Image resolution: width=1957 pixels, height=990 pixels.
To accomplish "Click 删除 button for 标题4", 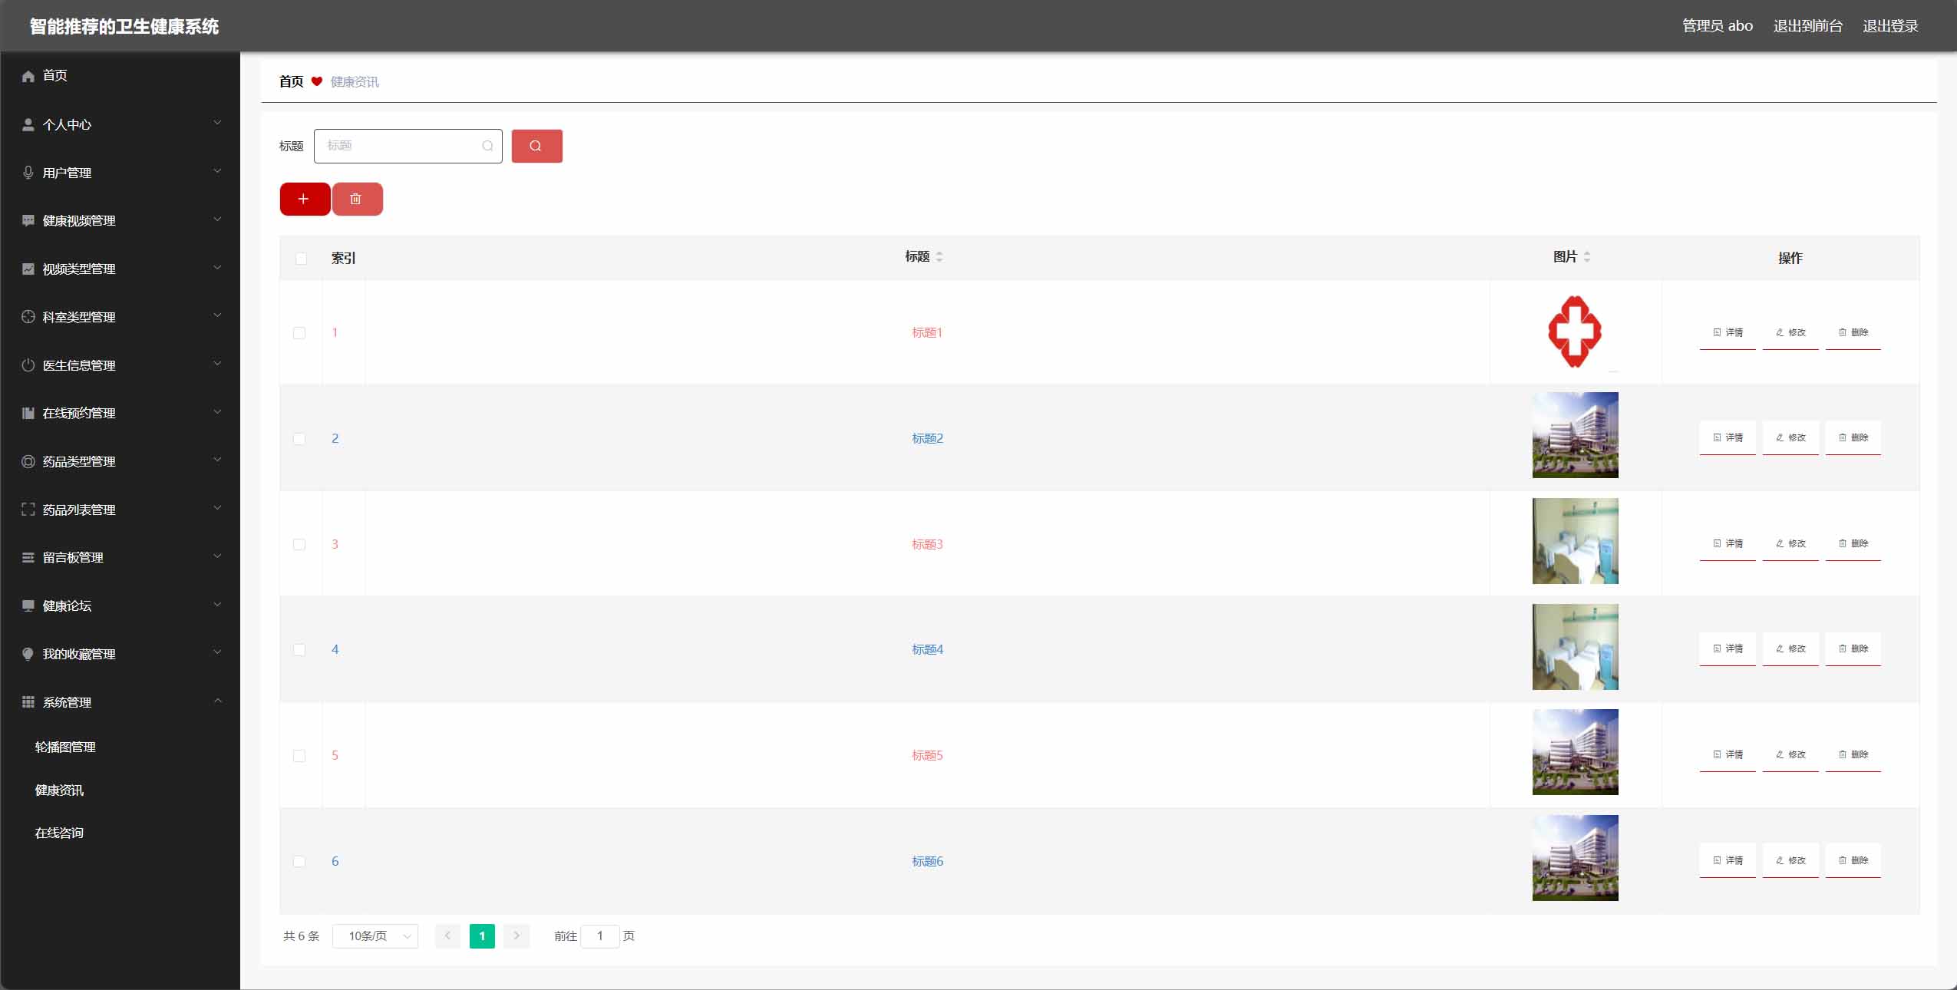I will (x=1853, y=649).
